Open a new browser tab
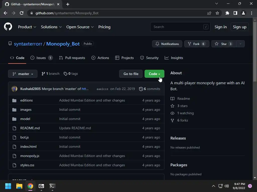Image resolution: width=257 pixels, height=192 pixels. (x=68, y=4)
